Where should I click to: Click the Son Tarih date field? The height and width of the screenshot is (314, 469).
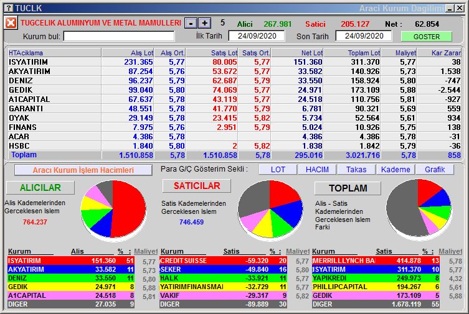pos(364,36)
